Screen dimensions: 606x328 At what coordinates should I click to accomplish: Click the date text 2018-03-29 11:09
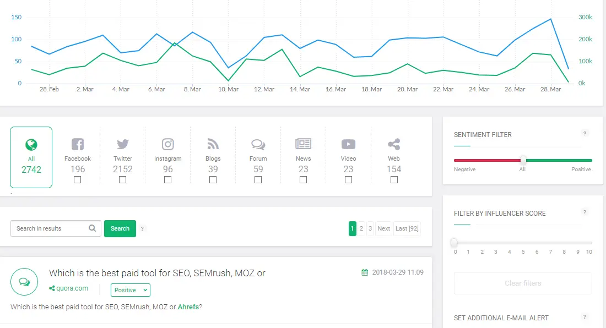[x=398, y=272]
